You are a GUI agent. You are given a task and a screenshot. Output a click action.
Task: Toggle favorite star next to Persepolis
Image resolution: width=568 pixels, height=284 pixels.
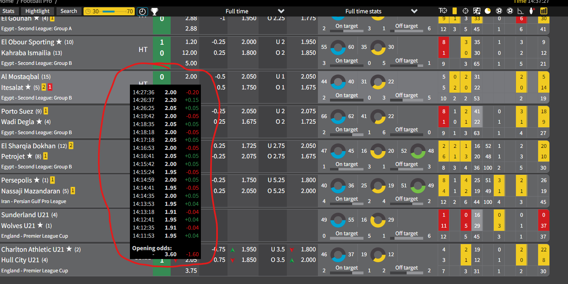(x=37, y=180)
